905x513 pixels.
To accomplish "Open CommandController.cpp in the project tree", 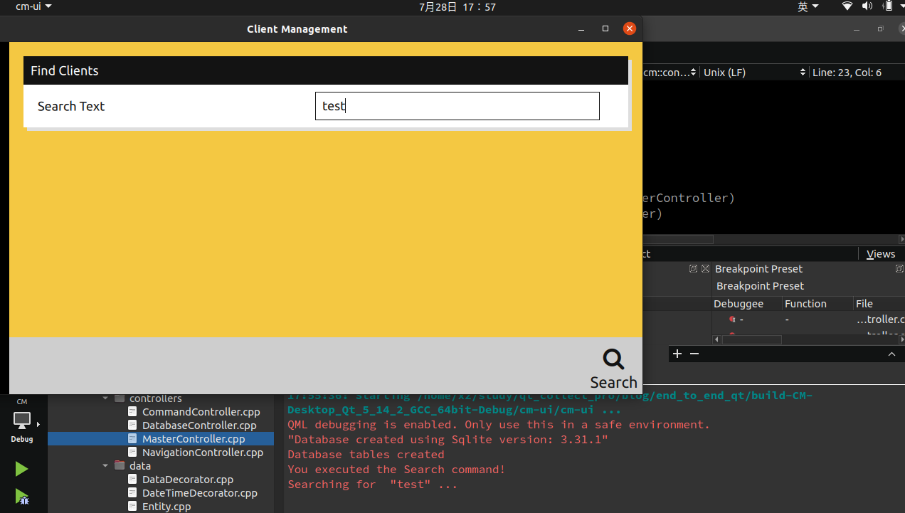I will pyautogui.click(x=201, y=412).
